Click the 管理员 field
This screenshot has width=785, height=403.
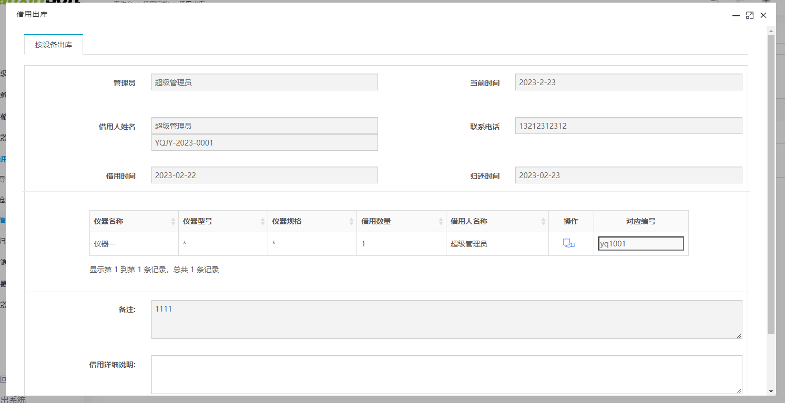click(x=264, y=82)
